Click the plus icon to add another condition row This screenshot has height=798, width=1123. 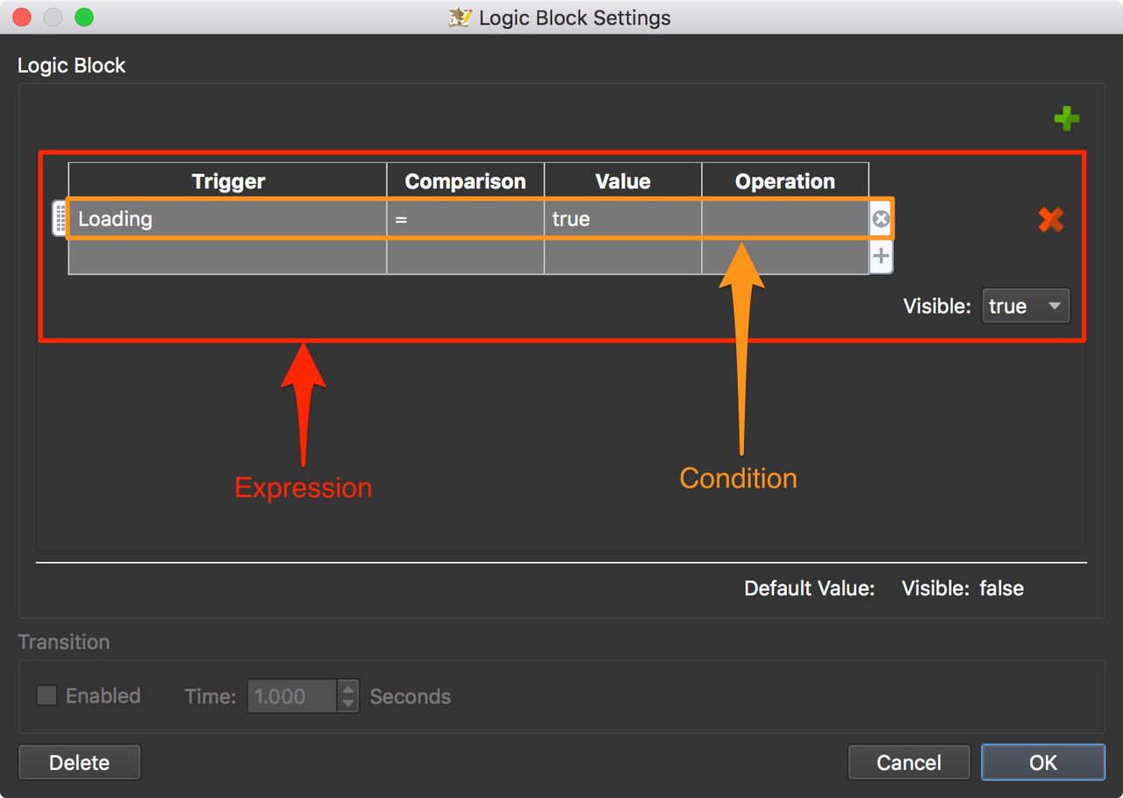pos(881,256)
